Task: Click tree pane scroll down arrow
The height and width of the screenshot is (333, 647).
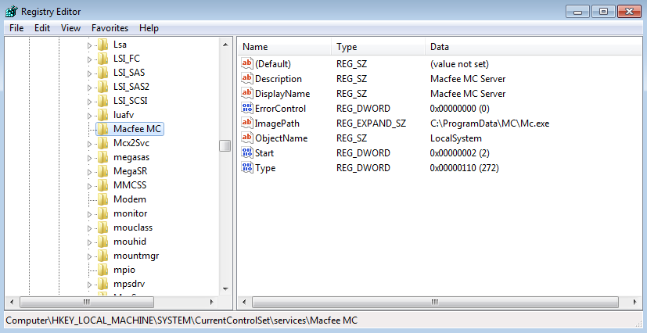Action: tap(225, 288)
